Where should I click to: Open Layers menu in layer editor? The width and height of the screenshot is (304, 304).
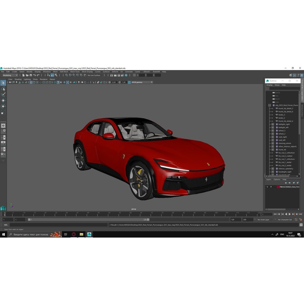pyautogui.click(x=269, y=180)
